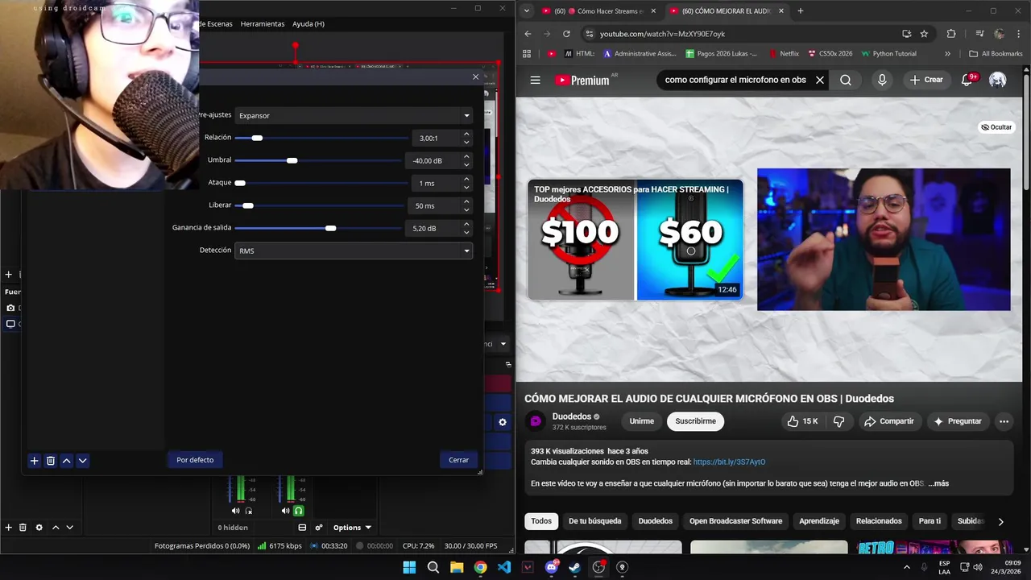Start YouTube voice search microphone

(882, 80)
